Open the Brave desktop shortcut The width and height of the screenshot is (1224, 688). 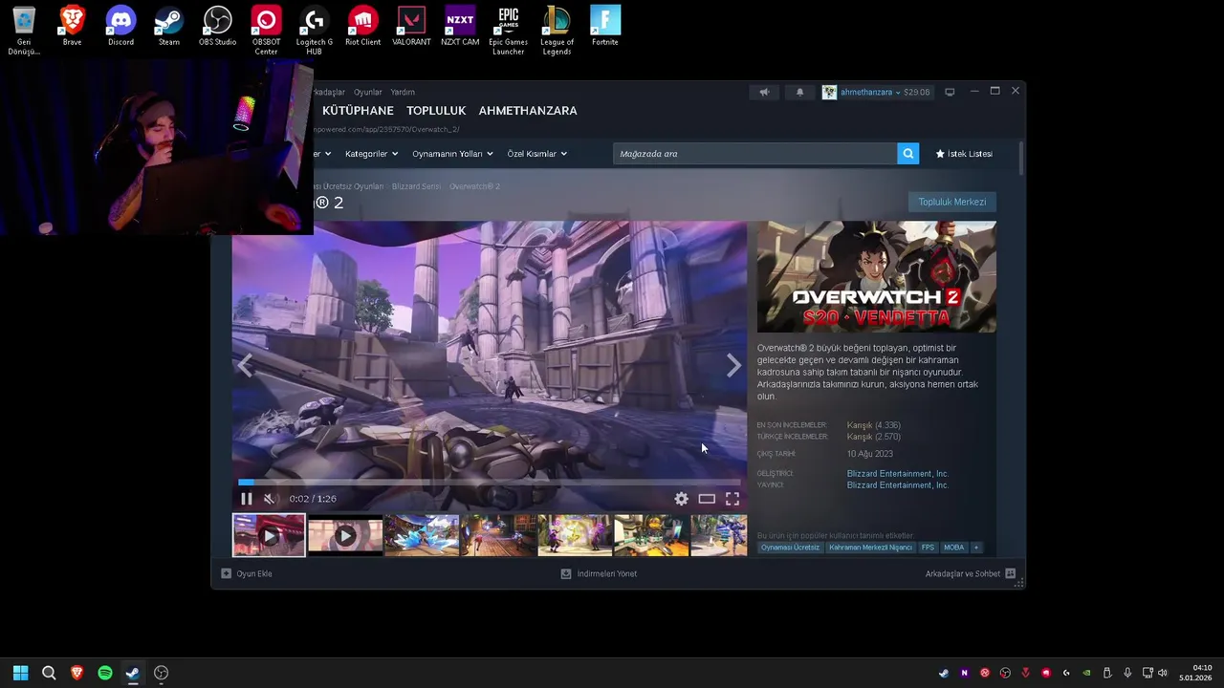pos(72,26)
